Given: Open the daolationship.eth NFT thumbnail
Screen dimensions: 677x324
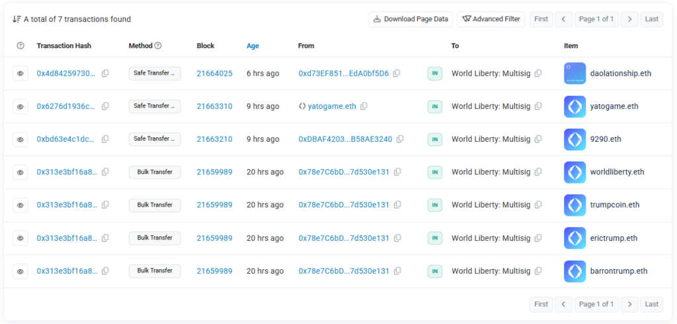Looking at the screenshot, I should 575,73.
